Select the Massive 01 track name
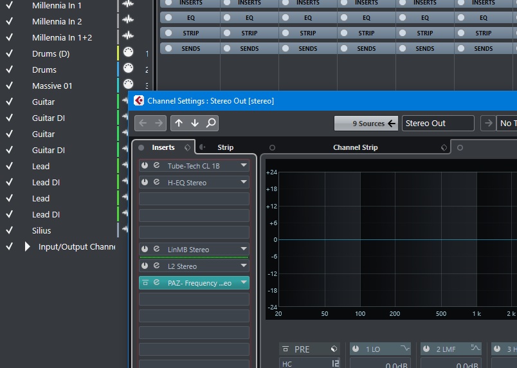 (x=52, y=86)
